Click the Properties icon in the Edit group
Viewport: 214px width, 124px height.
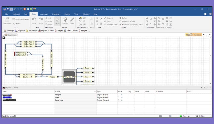coord(7,20)
